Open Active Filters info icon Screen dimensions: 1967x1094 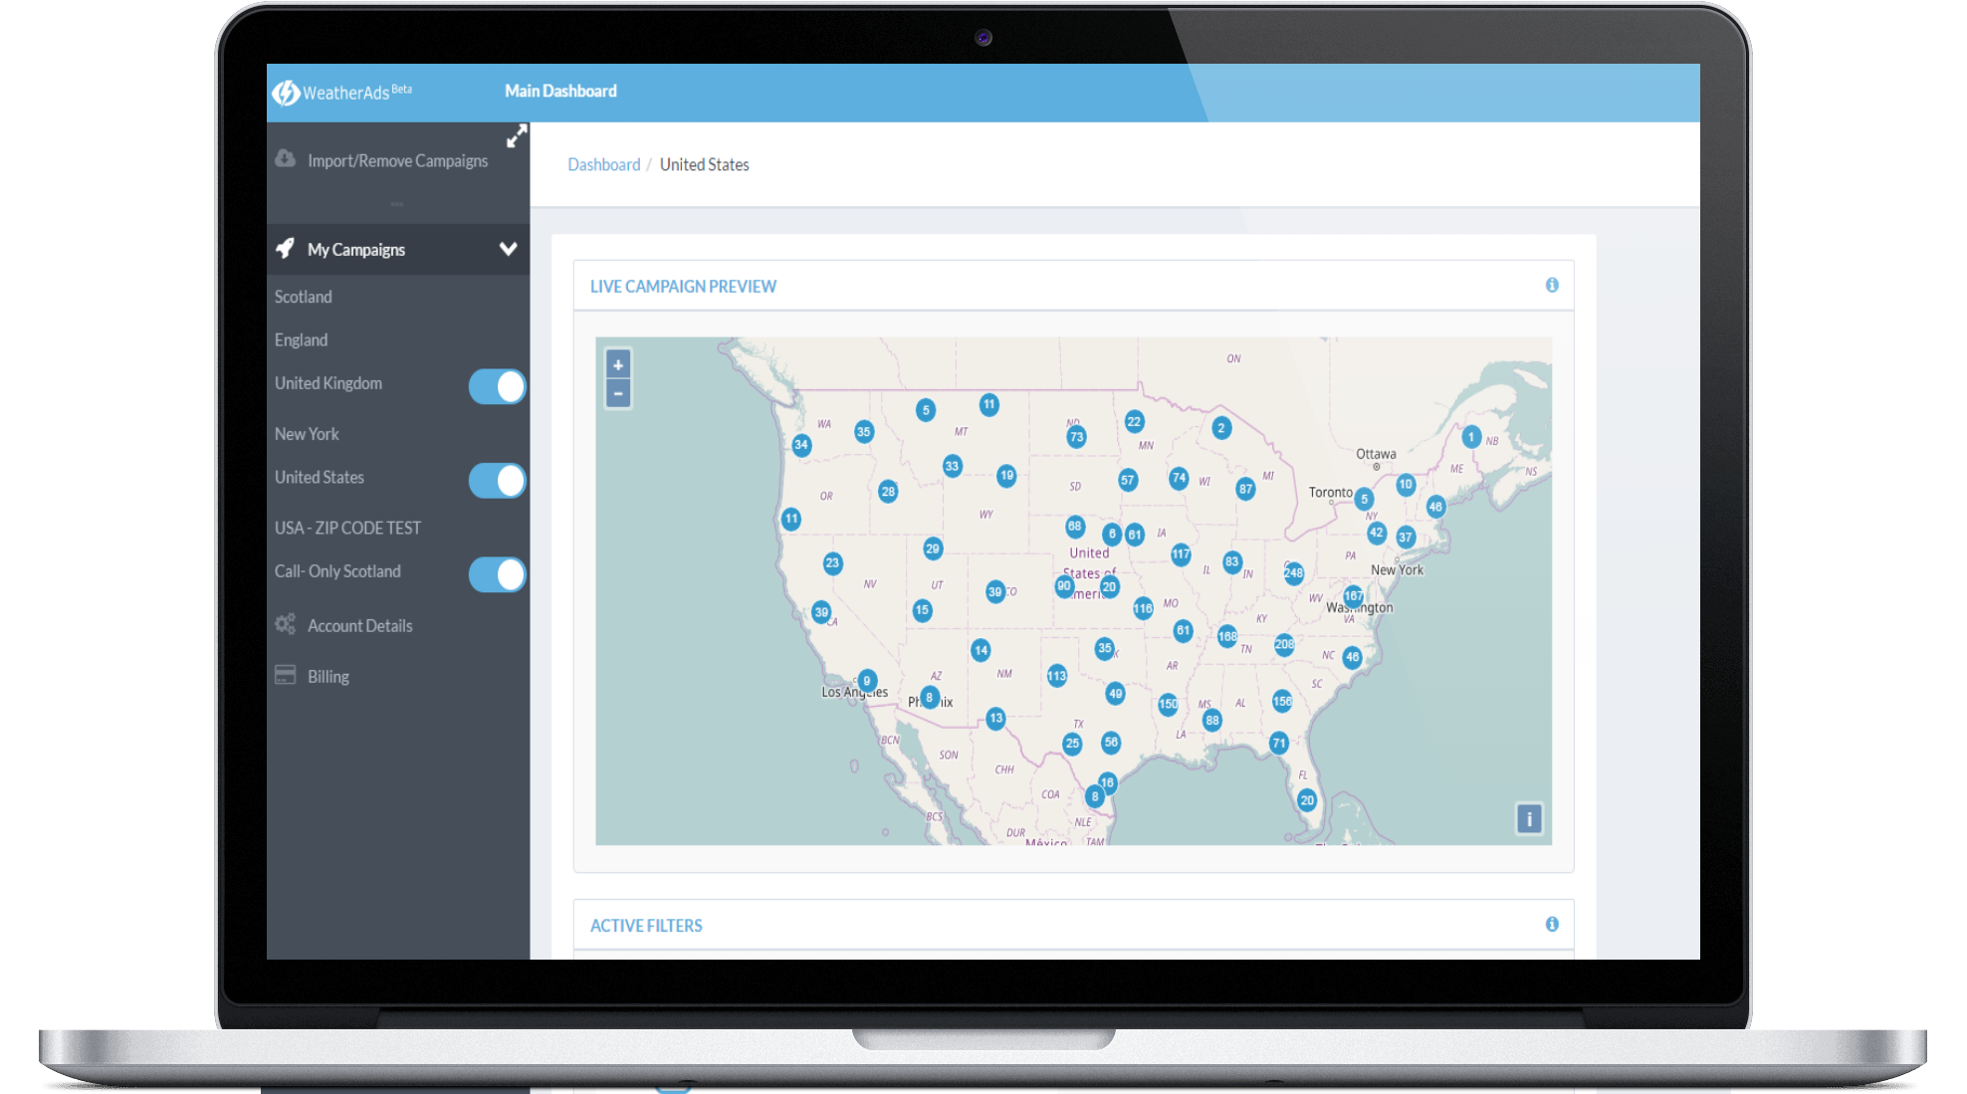[1552, 925]
